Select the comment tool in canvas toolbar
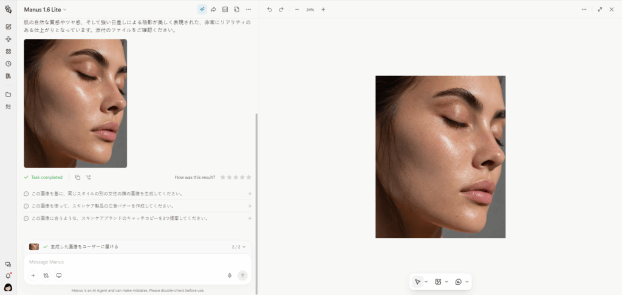This screenshot has height=295, width=622. click(x=459, y=282)
